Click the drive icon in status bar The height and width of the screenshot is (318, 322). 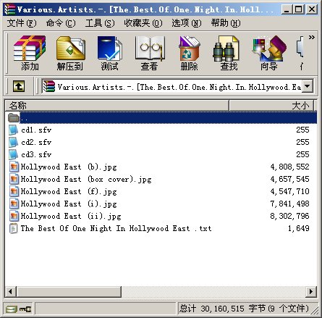tap(12, 309)
